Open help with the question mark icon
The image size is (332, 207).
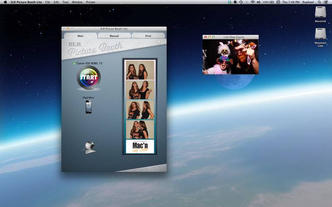[161, 42]
